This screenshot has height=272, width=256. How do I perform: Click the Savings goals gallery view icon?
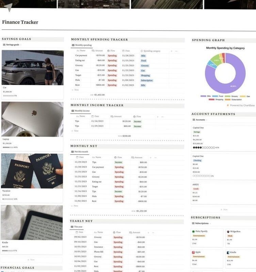[4, 45]
